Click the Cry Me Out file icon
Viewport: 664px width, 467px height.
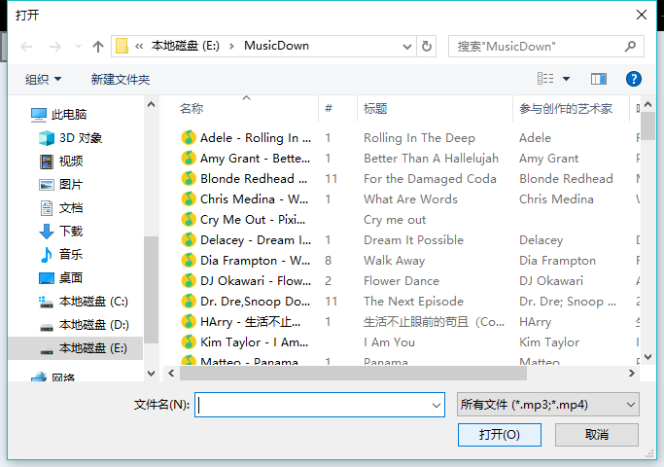point(189,220)
